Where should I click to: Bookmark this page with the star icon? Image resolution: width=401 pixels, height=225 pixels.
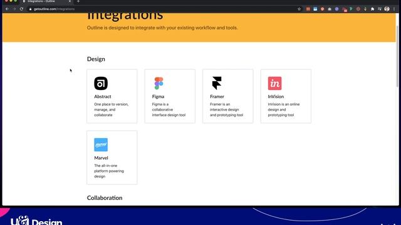point(299,9)
